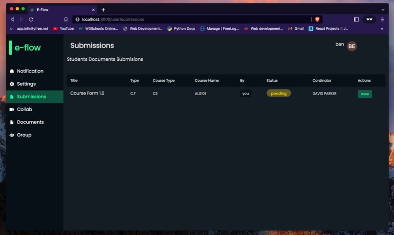Screen dimensions: 394x235
Task: Click the Submissions file icon
Action: tap(12, 97)
